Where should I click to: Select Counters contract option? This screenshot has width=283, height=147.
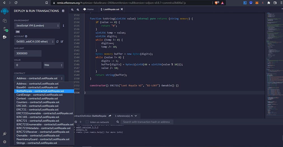[x=44, y=102]
